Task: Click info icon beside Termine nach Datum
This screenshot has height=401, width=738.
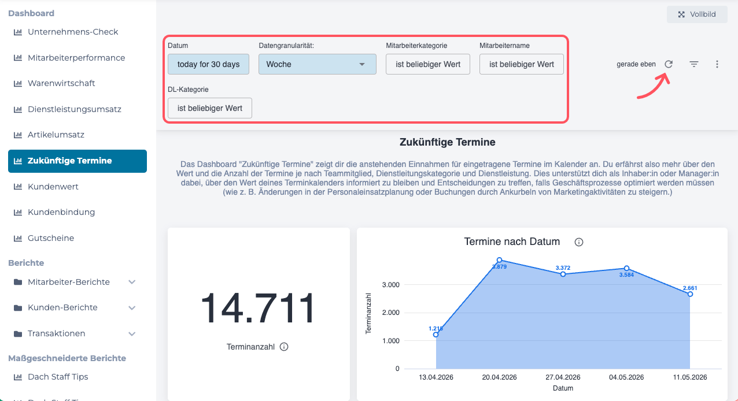Action: [578, 242]
